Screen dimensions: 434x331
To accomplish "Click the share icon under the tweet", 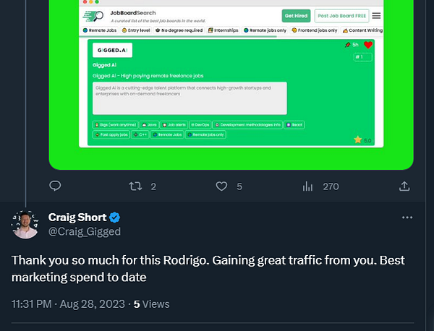I will click(404, 186).
